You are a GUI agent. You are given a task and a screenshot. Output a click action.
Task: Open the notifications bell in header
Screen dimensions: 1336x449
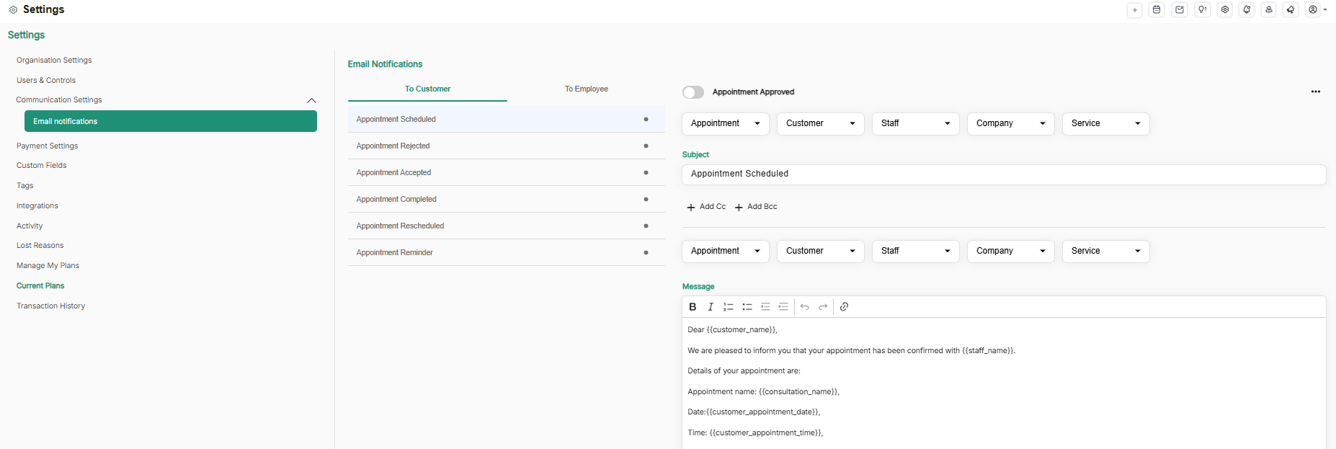point(1247,10)
